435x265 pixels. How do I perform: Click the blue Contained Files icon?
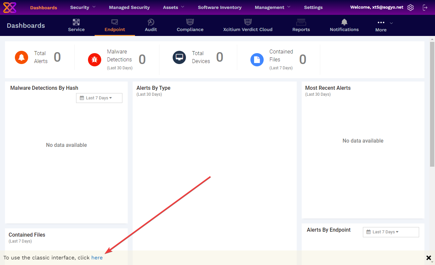pos(257,60)
